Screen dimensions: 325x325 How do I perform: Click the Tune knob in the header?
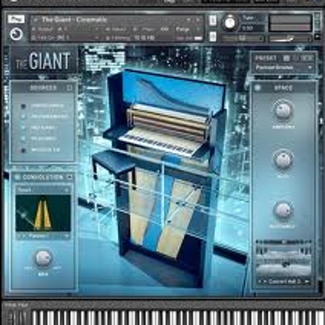[x=230, y=23]
